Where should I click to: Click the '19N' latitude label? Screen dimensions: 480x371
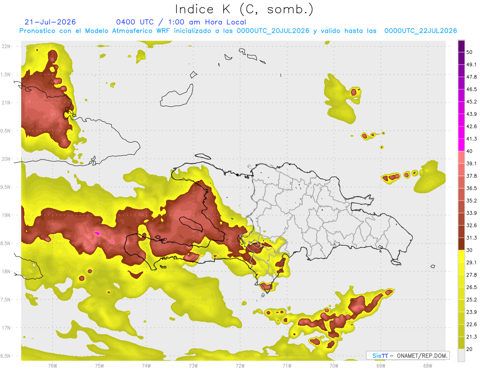pyautogui.click(x=6, y=215)
